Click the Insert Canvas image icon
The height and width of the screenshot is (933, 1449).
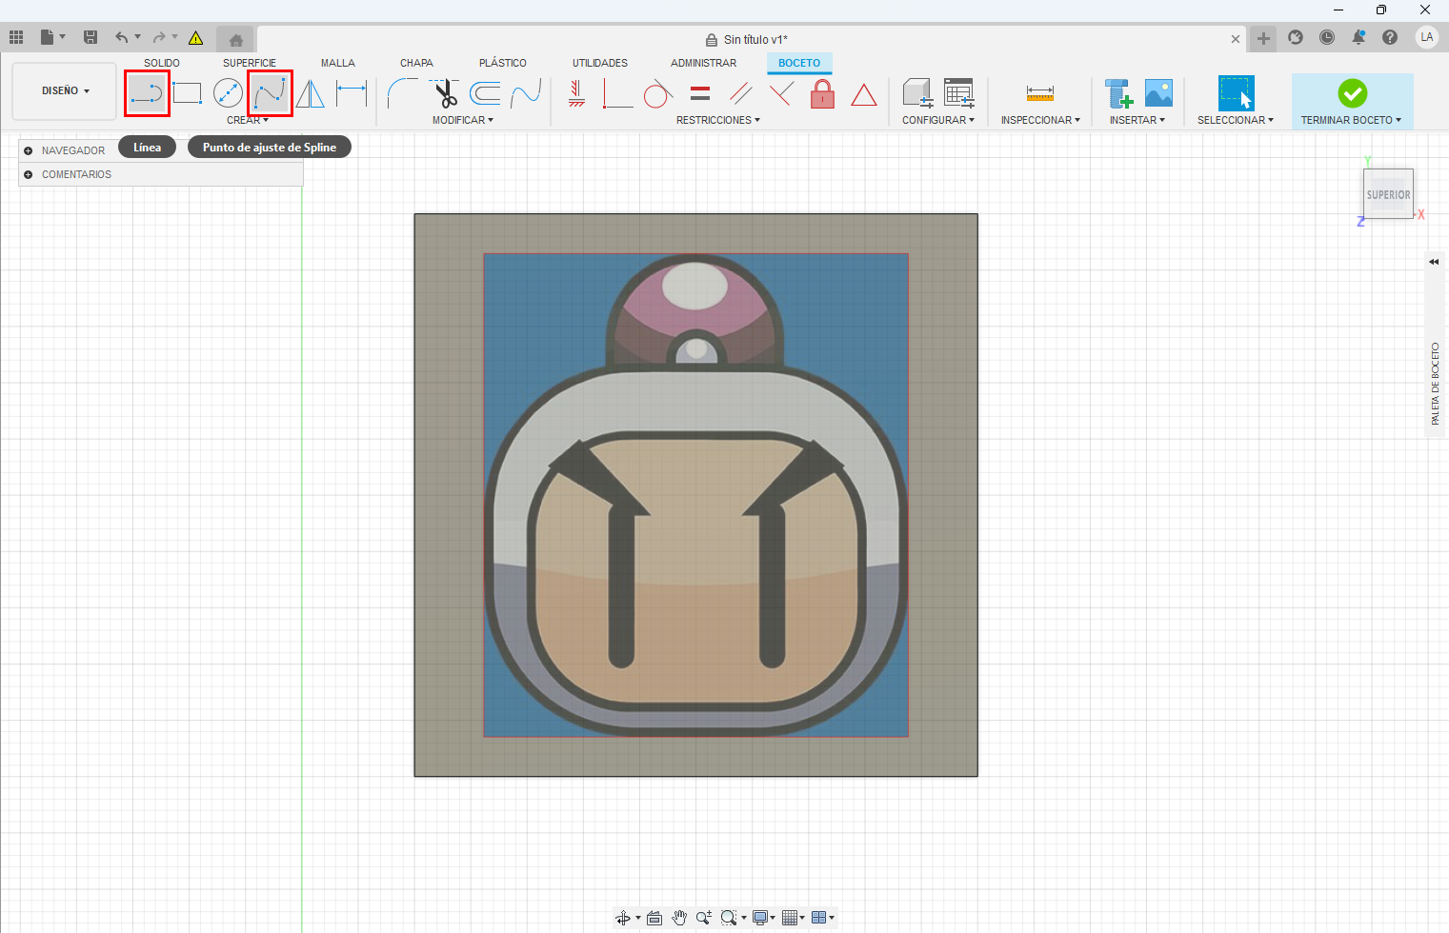(x=1159, y=93)
